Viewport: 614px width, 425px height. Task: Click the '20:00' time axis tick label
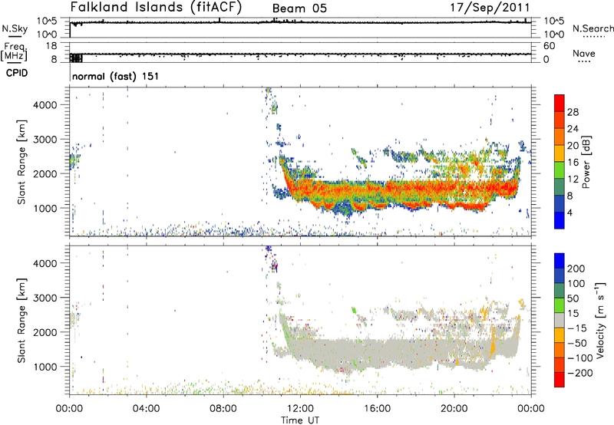[x=454, y=408]
